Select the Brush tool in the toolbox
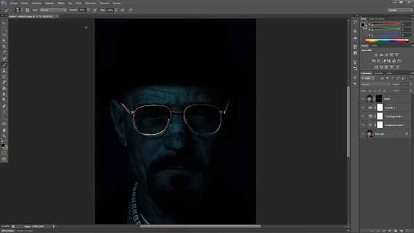This screenshot has height=233, width=414. [x=4, y=65]
